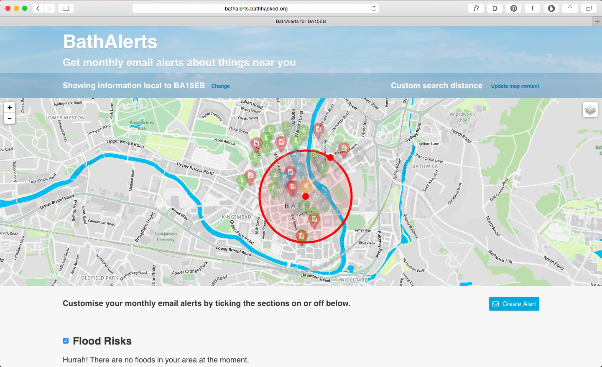Viewport: 602px width, 367px height.
Task: Click the bathalerts.bathhacked.org address field
Action: pos(256,8)
